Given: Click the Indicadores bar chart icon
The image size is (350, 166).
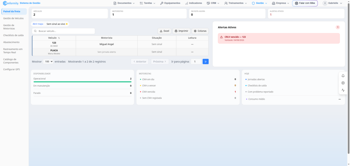Looking at the screenshot, I should tap(186, 3).
